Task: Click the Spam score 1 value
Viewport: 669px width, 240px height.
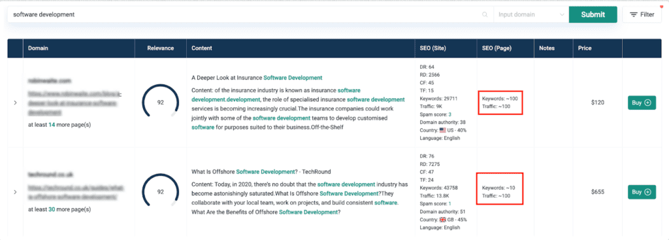Action: click(449, 203)
